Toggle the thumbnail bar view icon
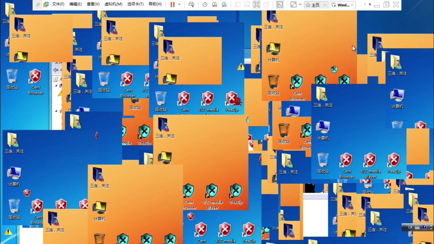The width and height of the screenshot is (434, 244). 247,4
